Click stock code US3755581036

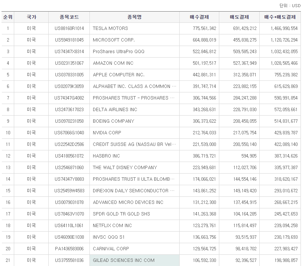click(x=69, y=260)
